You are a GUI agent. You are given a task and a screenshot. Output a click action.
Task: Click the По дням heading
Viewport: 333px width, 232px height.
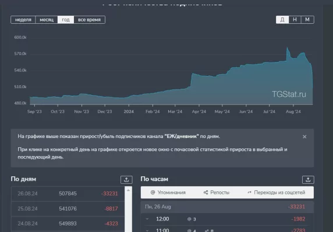pyautogui.click(x=23, y=179)
